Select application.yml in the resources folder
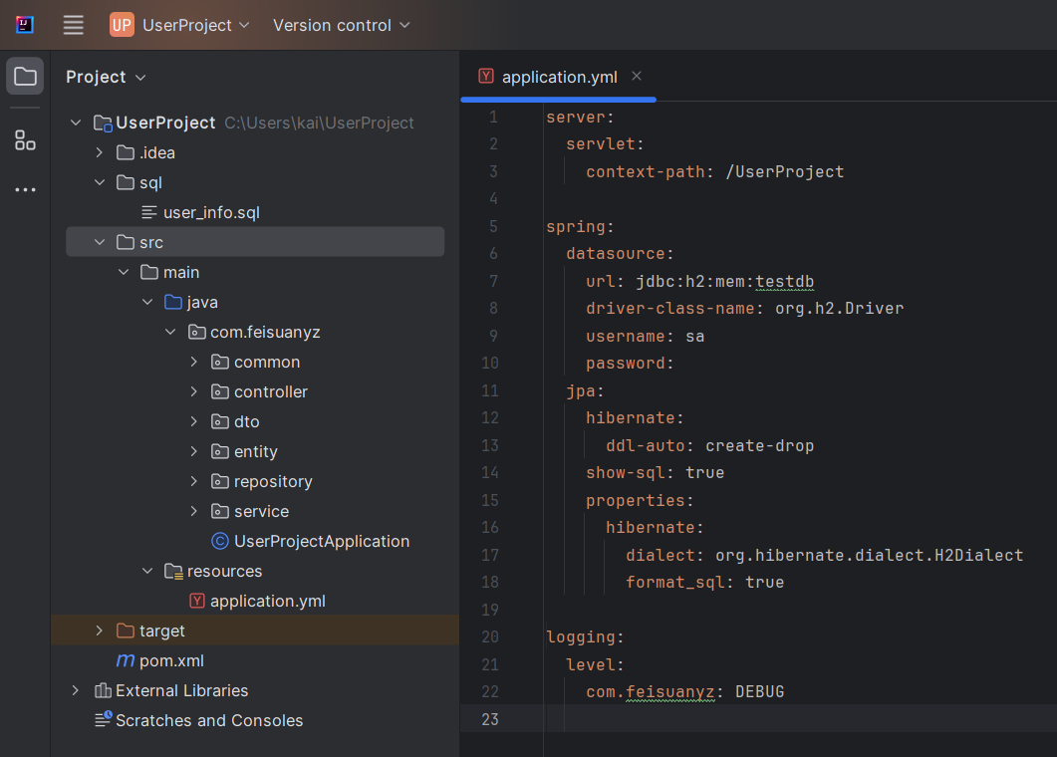Viewport: 1057px width, 757px height. click(x=267, y=601)
